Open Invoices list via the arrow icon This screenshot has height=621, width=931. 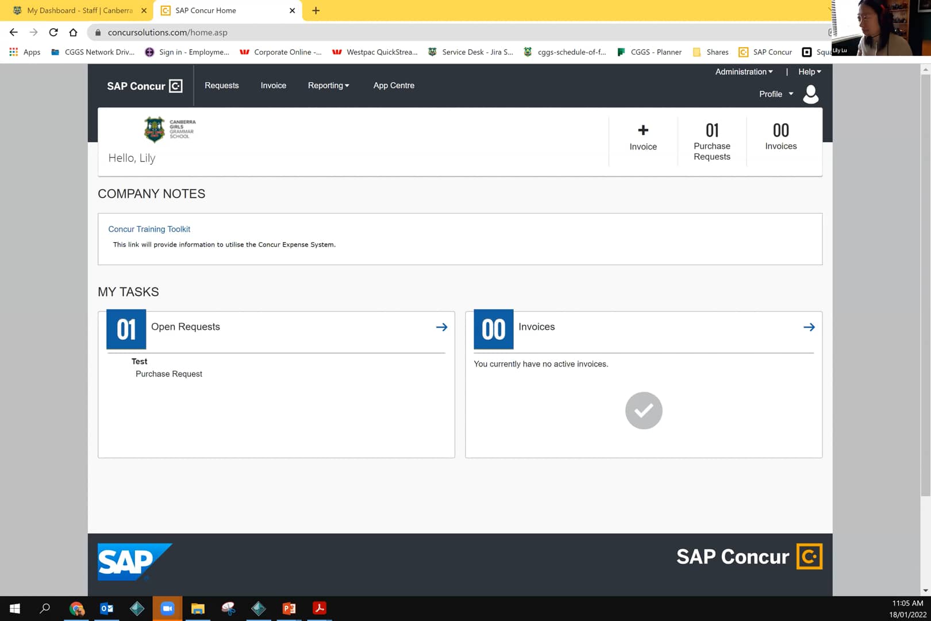click(809, 327)
